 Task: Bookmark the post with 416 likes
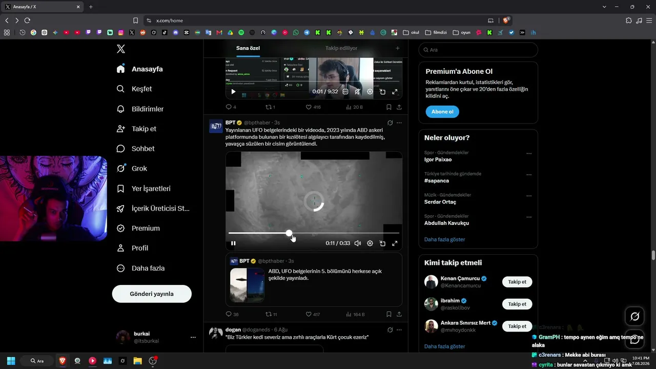pos(389,107)
